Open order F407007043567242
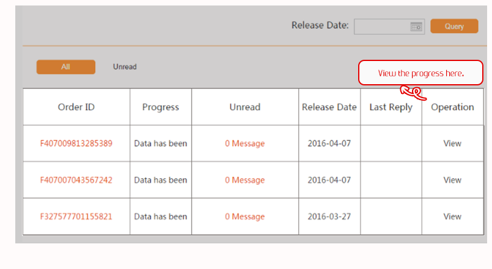Viewport: 492px width, 269px height. (x=76, y=180)
